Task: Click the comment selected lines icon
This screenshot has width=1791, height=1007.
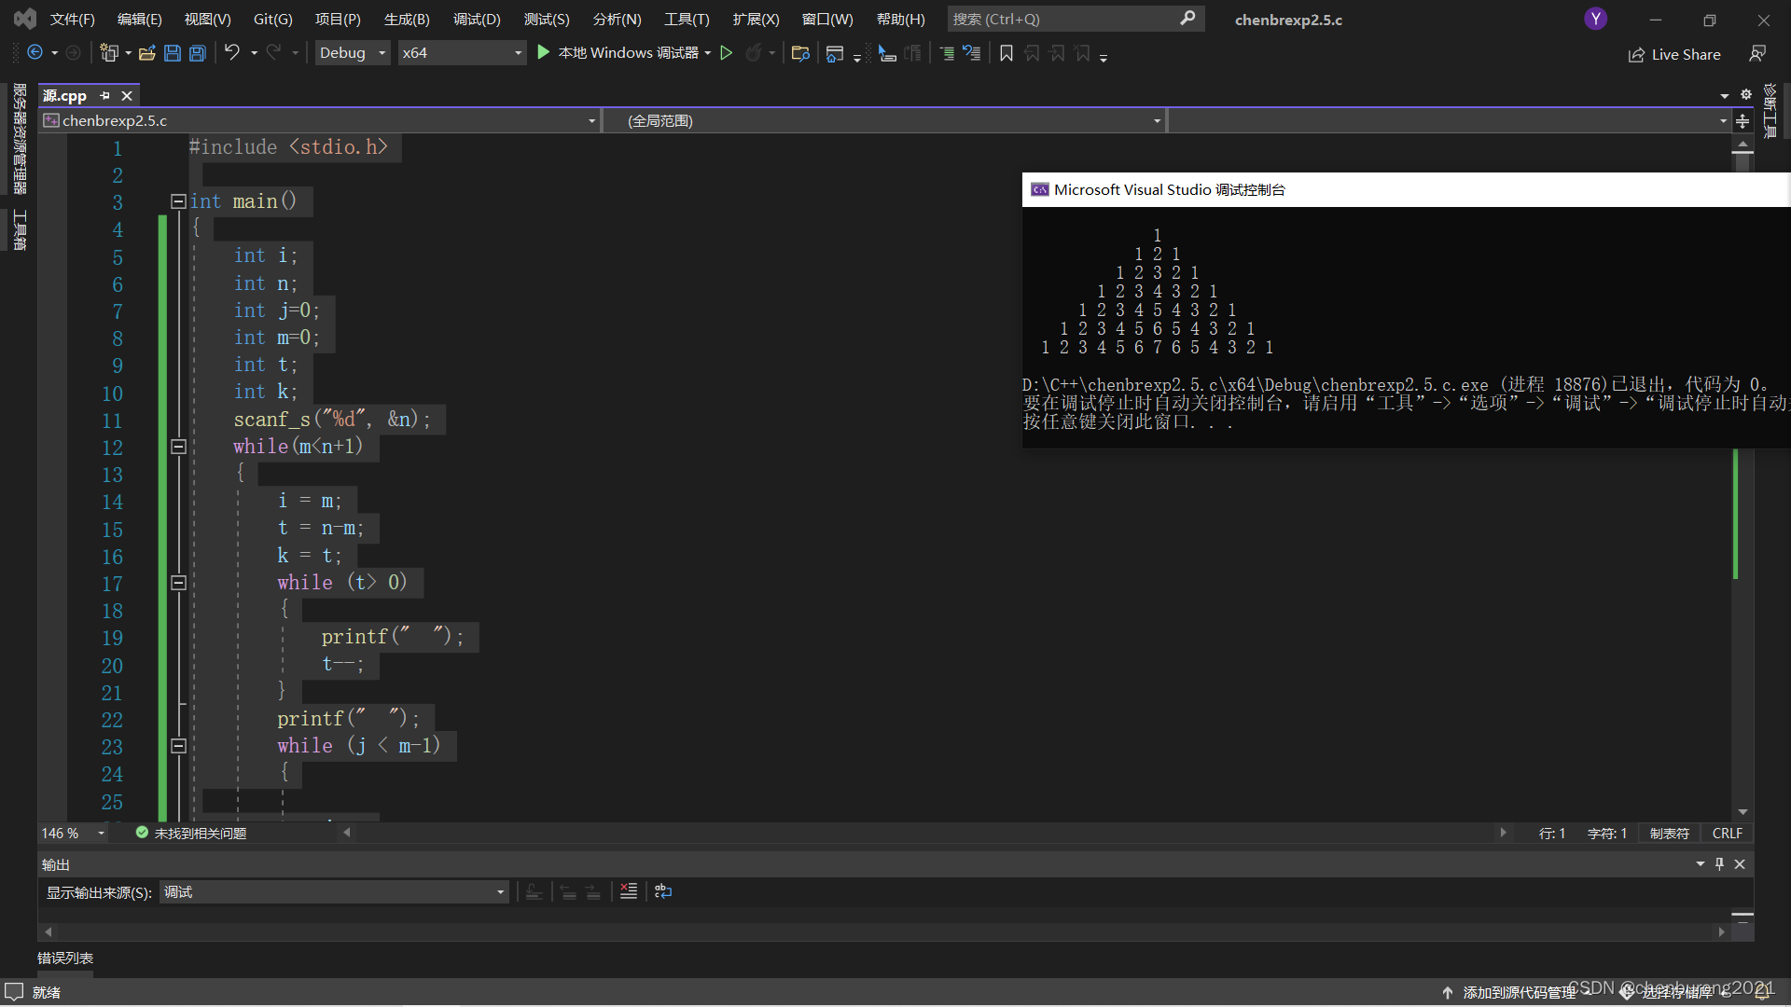Action: click(947, 53)
